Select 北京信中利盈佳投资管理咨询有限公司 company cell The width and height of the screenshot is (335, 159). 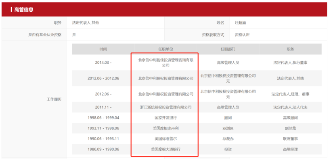165,63
